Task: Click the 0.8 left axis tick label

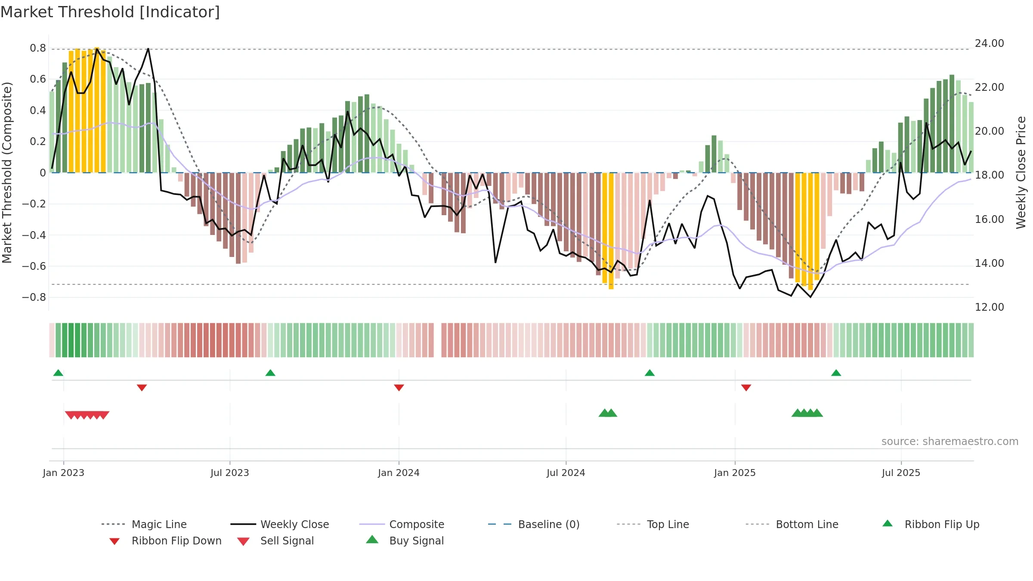Action: click(38, 48)
